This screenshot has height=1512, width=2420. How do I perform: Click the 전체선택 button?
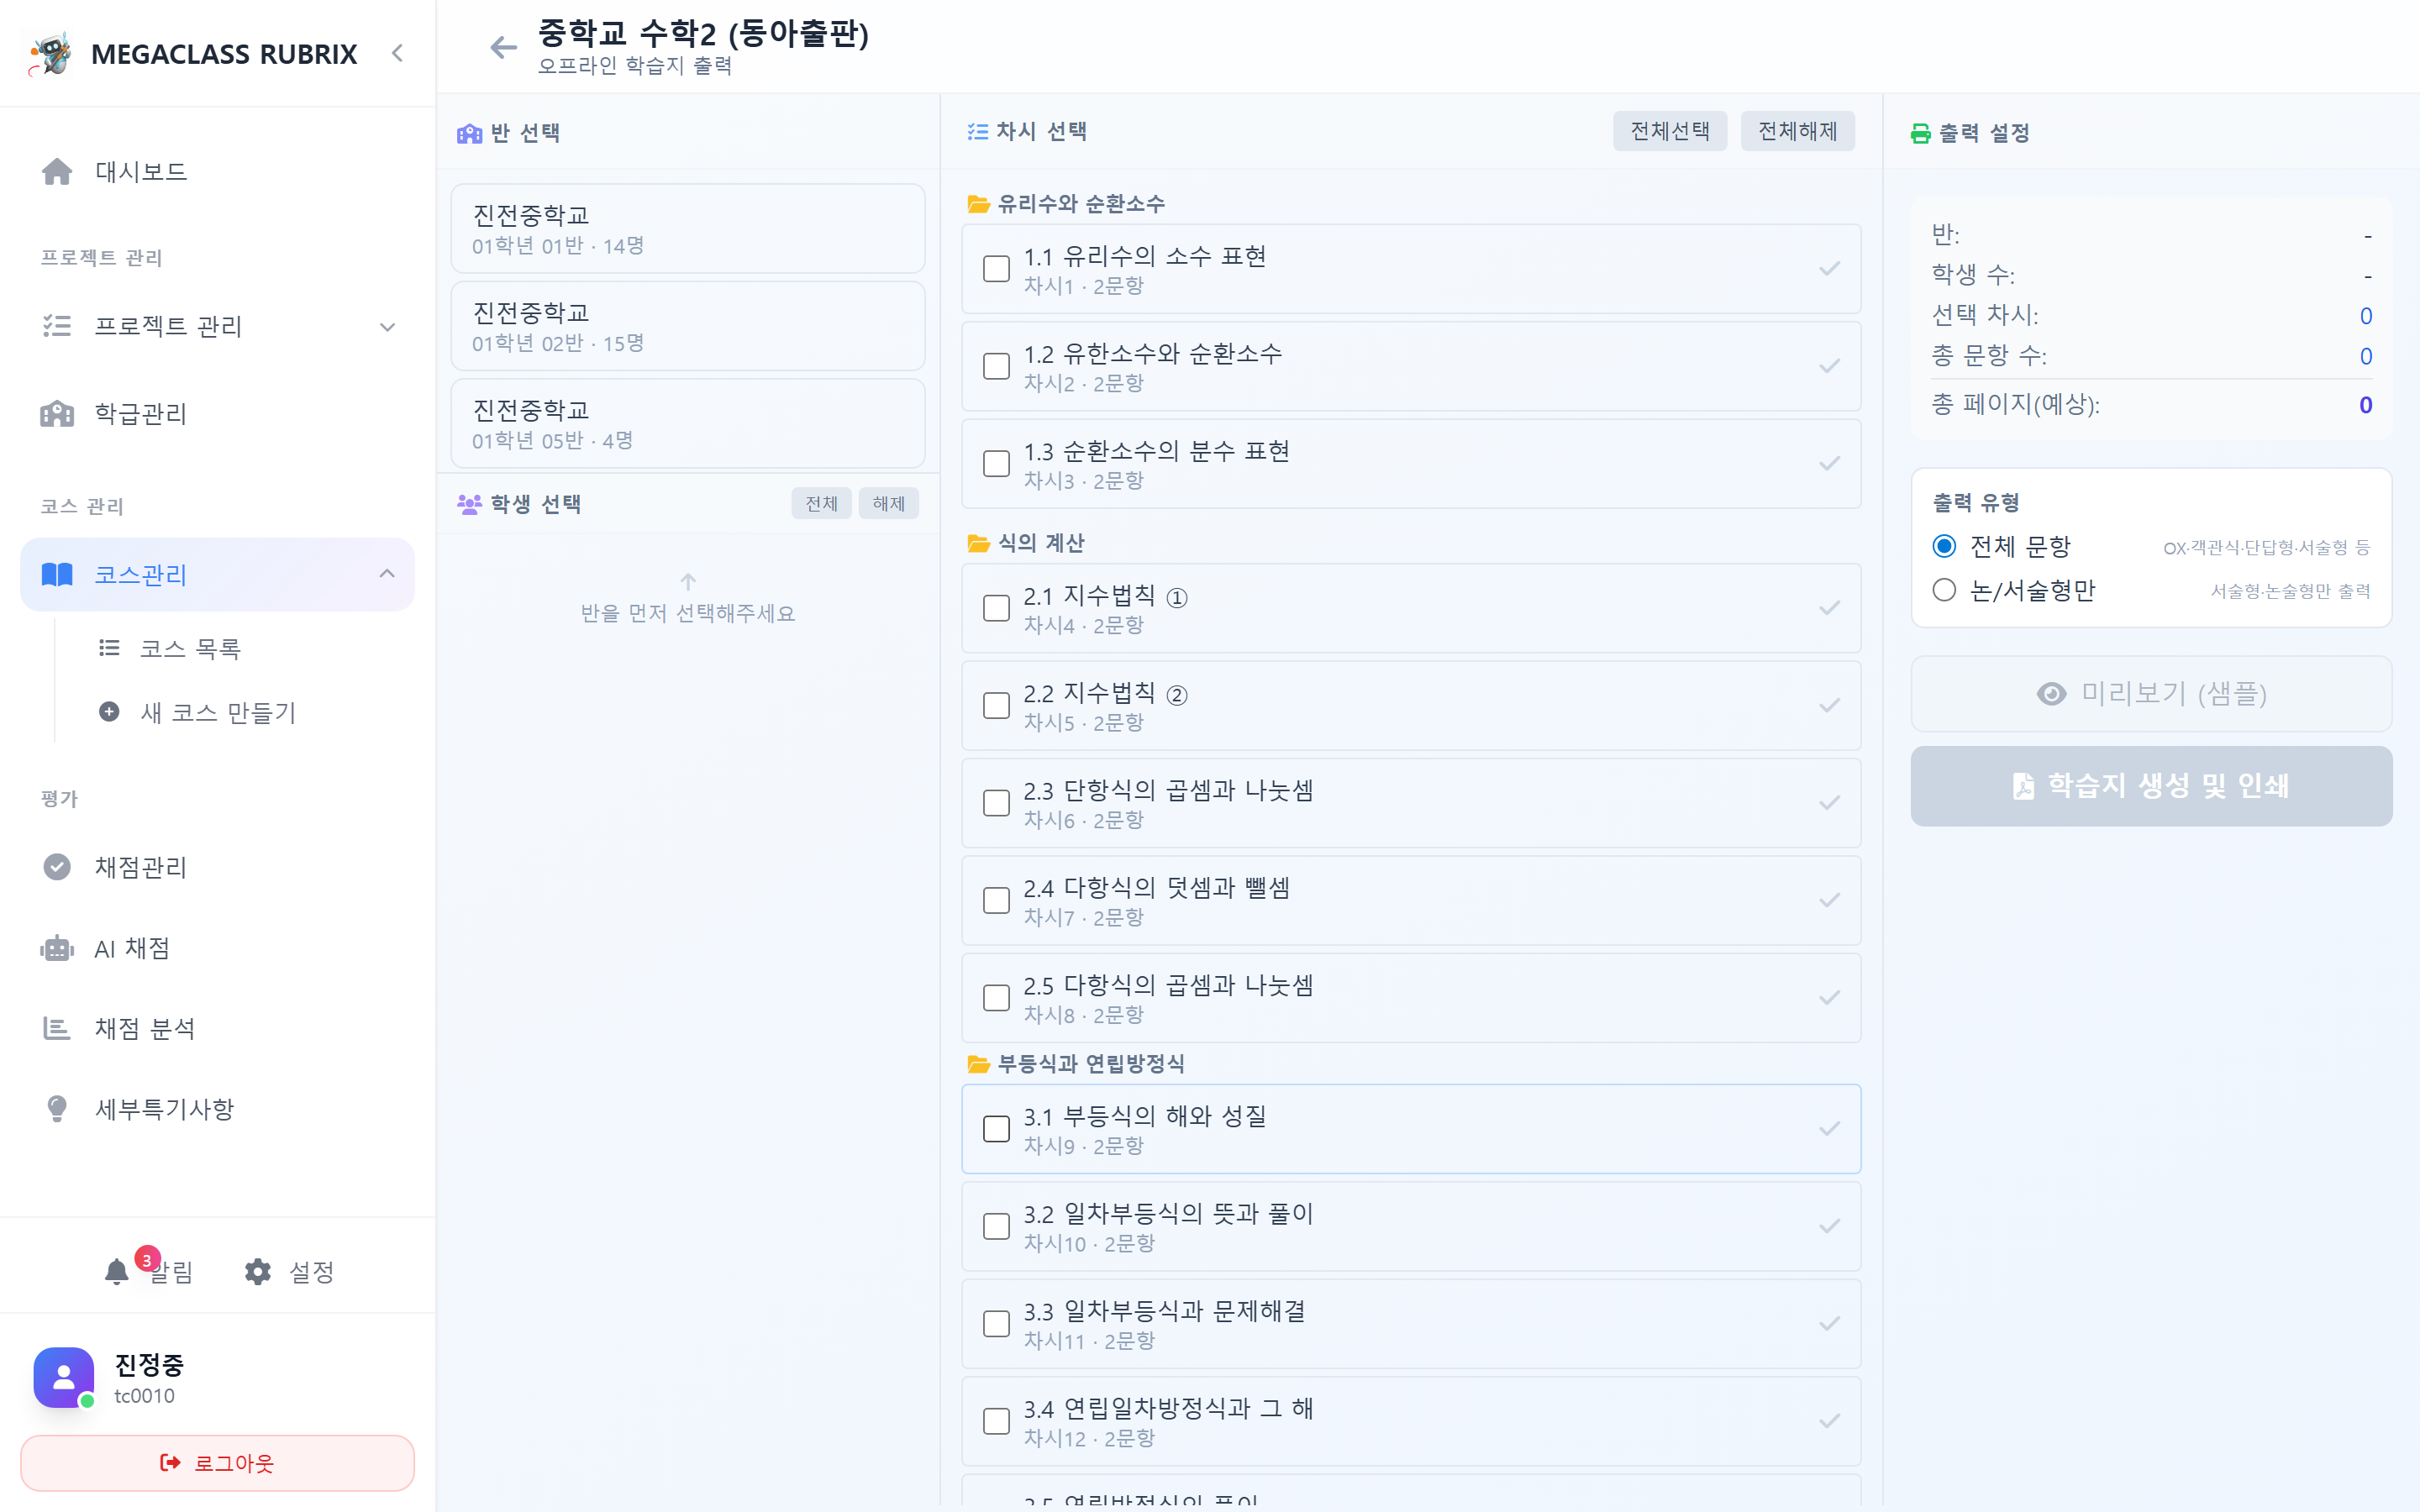pyautogui.click(x=1670, y=131)
